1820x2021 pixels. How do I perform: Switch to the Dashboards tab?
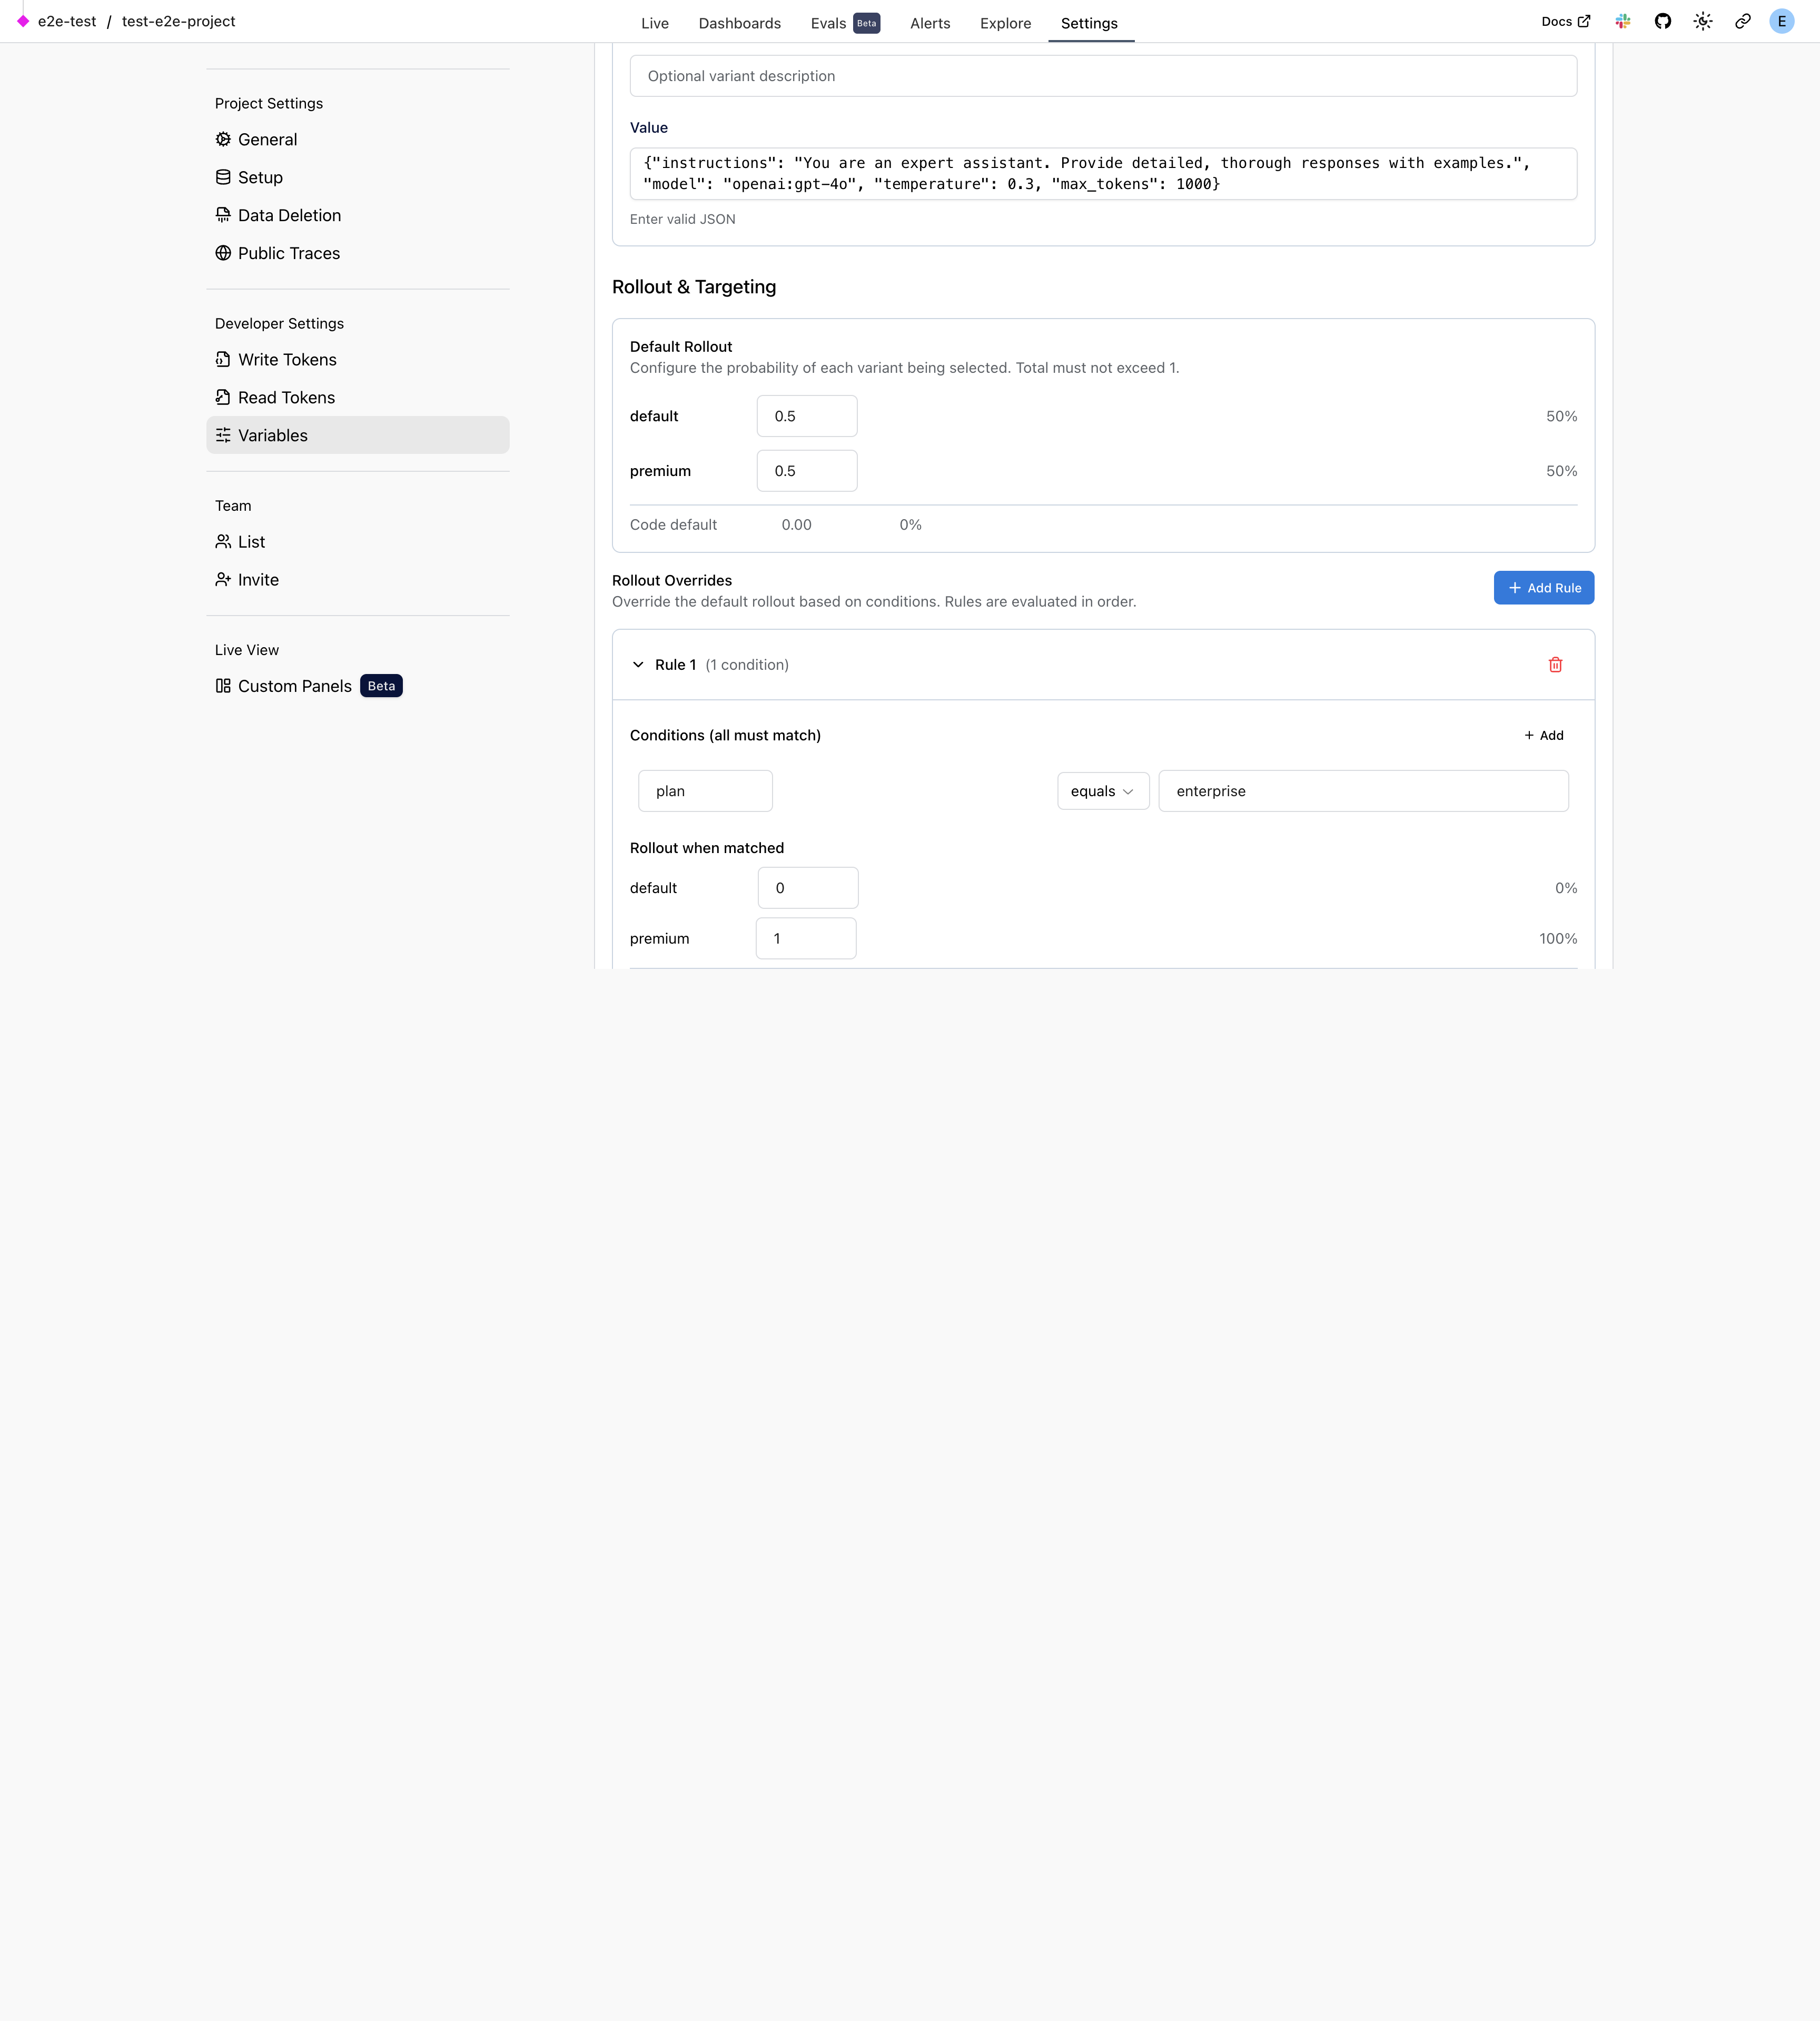tap(739, 23)
